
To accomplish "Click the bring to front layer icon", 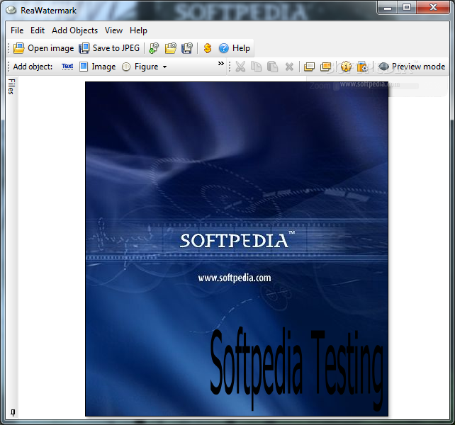I will point(325,67).
